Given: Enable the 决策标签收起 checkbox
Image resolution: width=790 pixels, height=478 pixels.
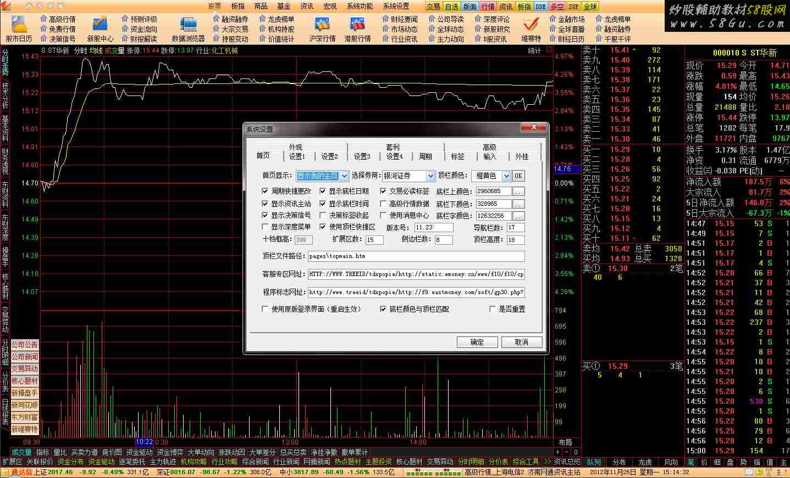Looking at the screenshot, I should click(323, 215).
